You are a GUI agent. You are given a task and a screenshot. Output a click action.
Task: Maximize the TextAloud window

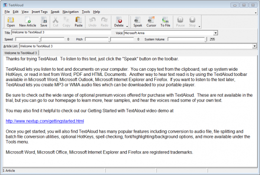[244, 5]
